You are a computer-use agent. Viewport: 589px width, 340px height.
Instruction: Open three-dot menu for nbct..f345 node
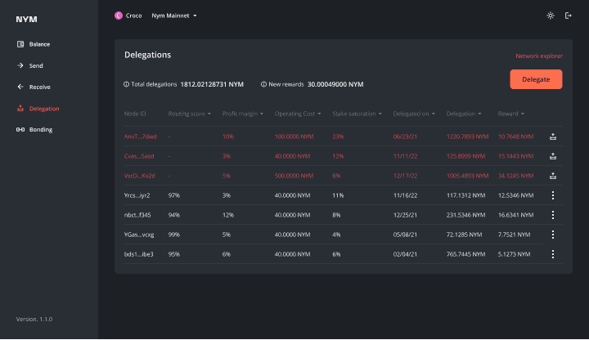(x=553, y=215)
